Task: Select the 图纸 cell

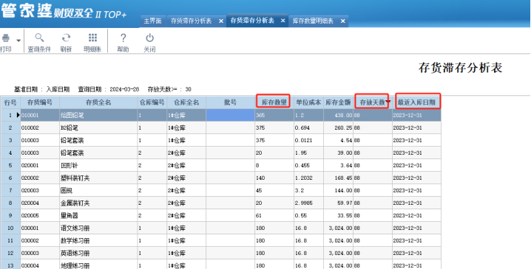Action: (98, 190)
